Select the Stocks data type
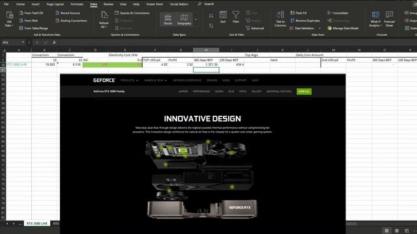Viewport: 417px width, 234px height. click(168, 19)
